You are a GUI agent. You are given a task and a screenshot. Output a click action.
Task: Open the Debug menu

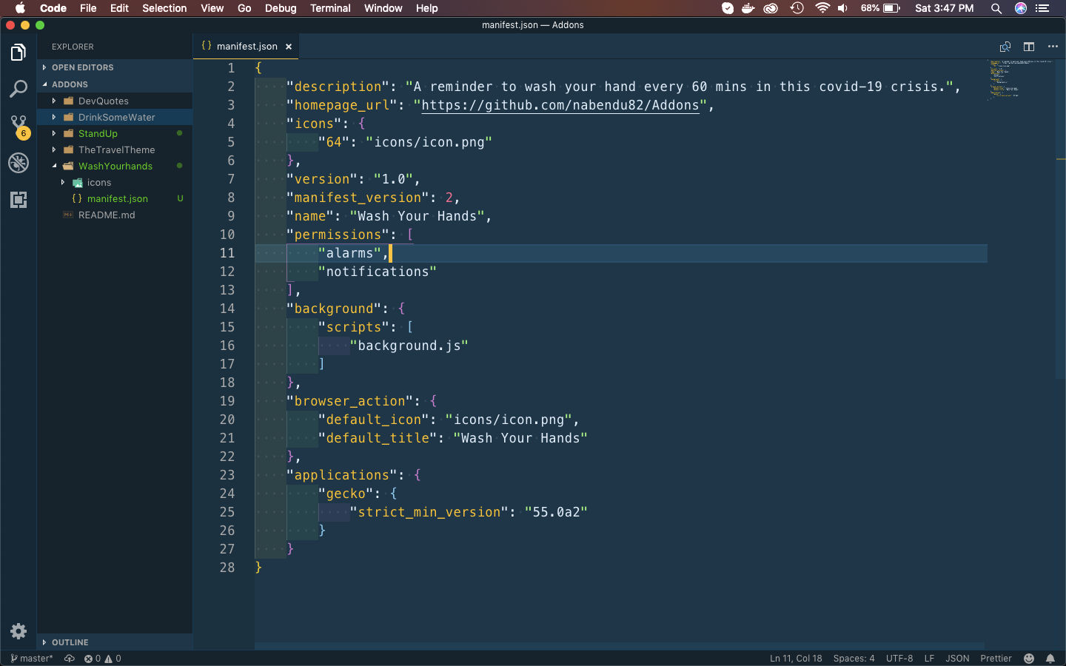281,8
